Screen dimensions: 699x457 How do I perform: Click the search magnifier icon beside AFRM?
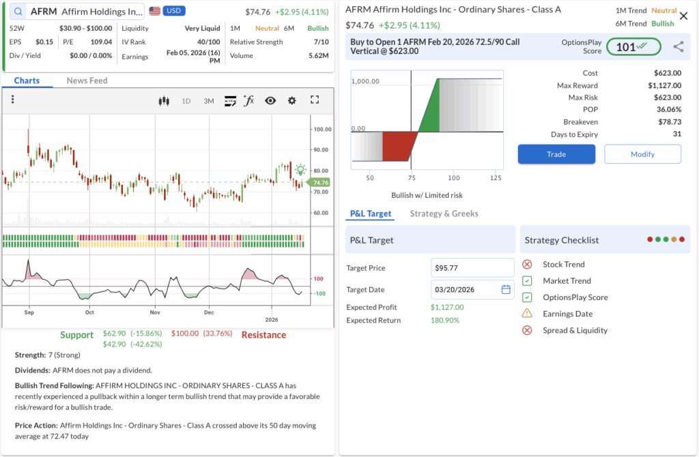click(18, 12)
